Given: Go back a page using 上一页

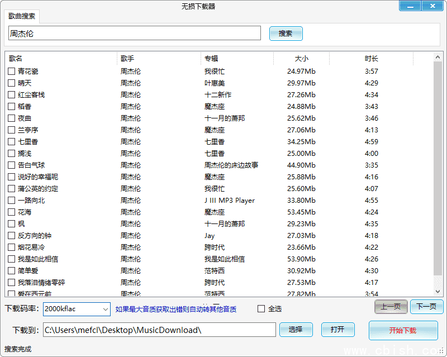Looking at the screenshot, I should pyautogui.click(x=391, y=307).
